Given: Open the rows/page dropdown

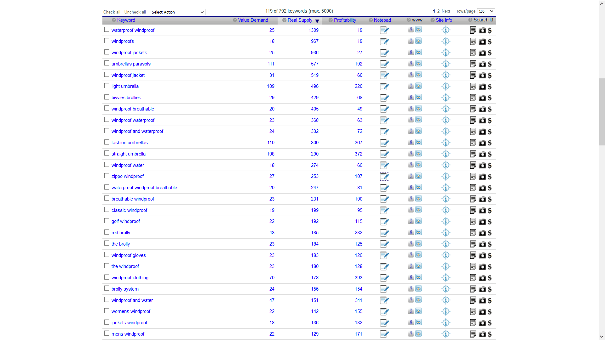Looking at the screenshot, I should tap(486, 11).
